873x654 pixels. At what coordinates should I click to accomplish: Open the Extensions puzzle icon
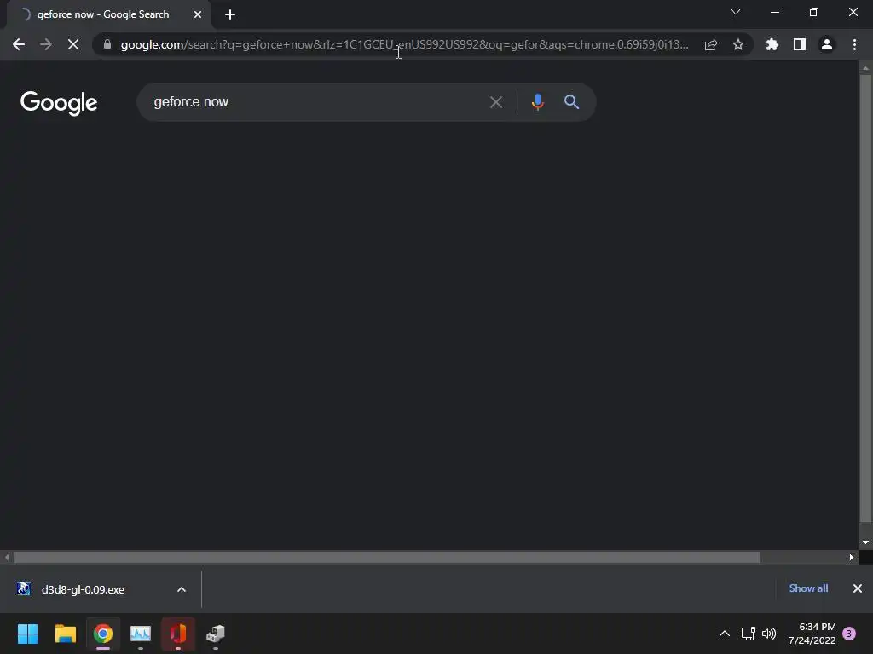click(772, 44)
